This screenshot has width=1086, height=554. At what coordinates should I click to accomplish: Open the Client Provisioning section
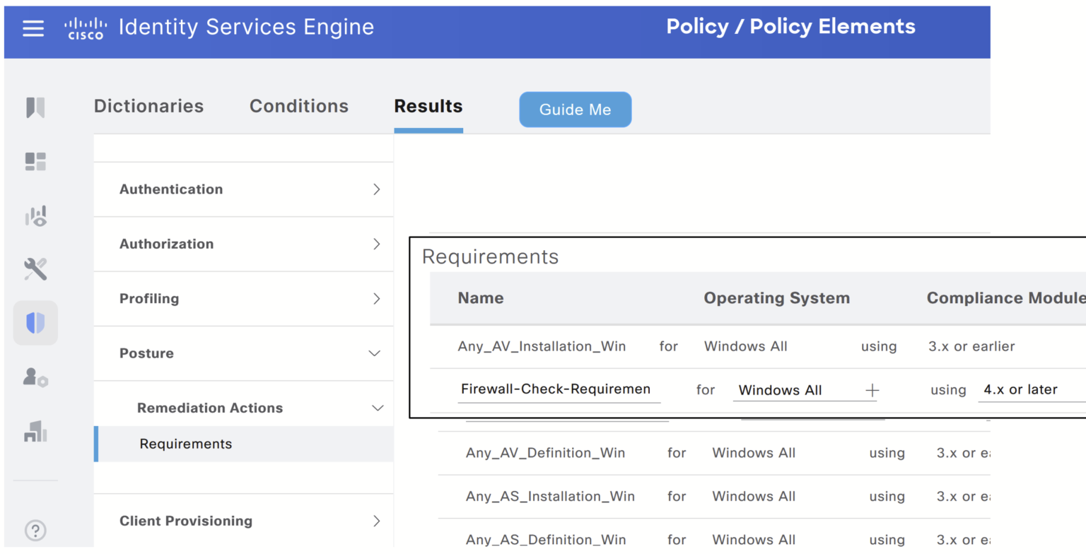(x=243, y=521)
